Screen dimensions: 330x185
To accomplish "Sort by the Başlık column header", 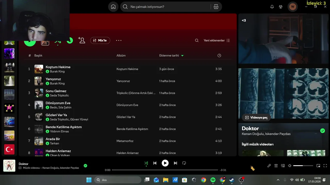I will 38,55.
